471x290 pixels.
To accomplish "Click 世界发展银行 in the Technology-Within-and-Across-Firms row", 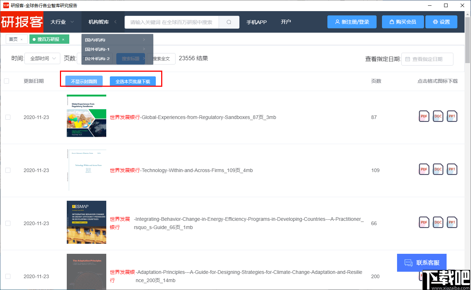I will [125, 170].
